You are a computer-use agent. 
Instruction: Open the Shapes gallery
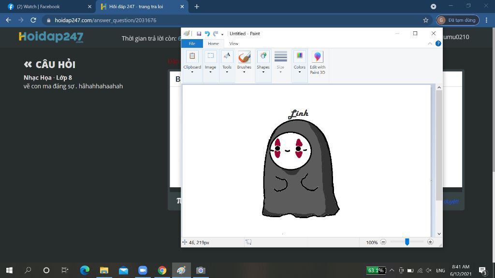[263, 62]
